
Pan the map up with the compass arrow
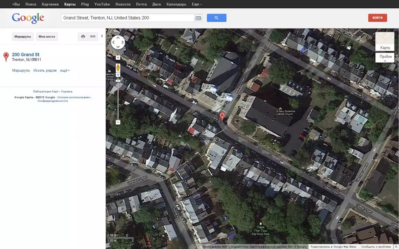118,38
